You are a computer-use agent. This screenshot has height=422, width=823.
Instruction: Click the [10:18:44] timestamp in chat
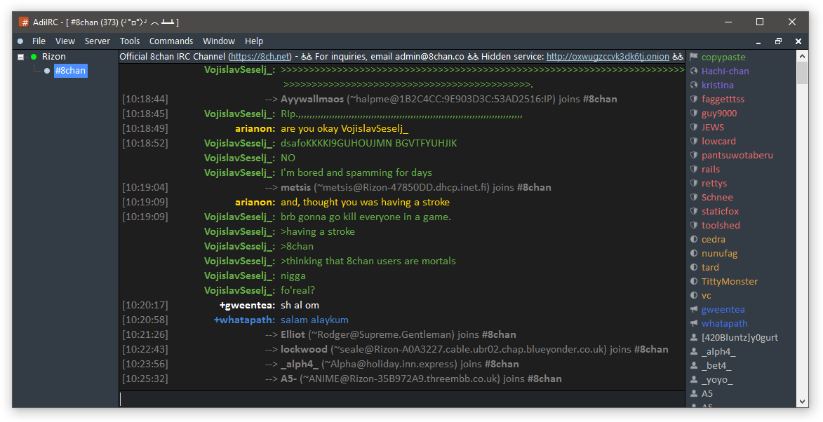[145, 99]
